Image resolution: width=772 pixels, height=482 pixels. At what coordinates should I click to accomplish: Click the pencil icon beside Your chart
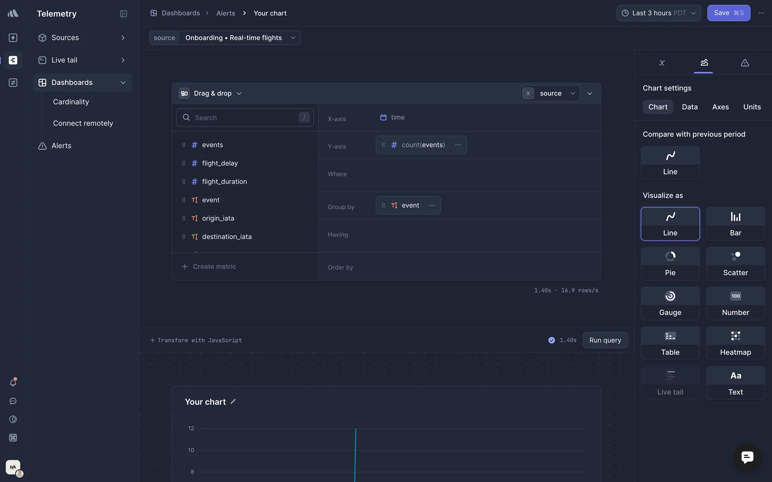[233, 402]
